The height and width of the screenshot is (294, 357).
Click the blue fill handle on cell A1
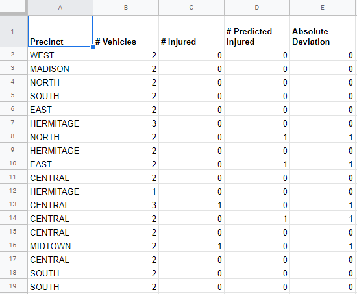[93, 47]
